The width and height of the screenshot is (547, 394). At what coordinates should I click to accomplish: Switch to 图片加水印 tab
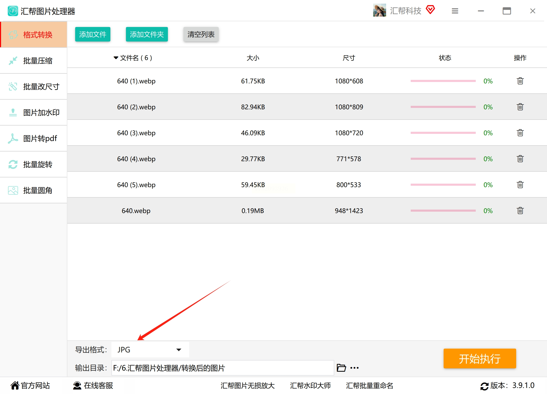(34, 112)
